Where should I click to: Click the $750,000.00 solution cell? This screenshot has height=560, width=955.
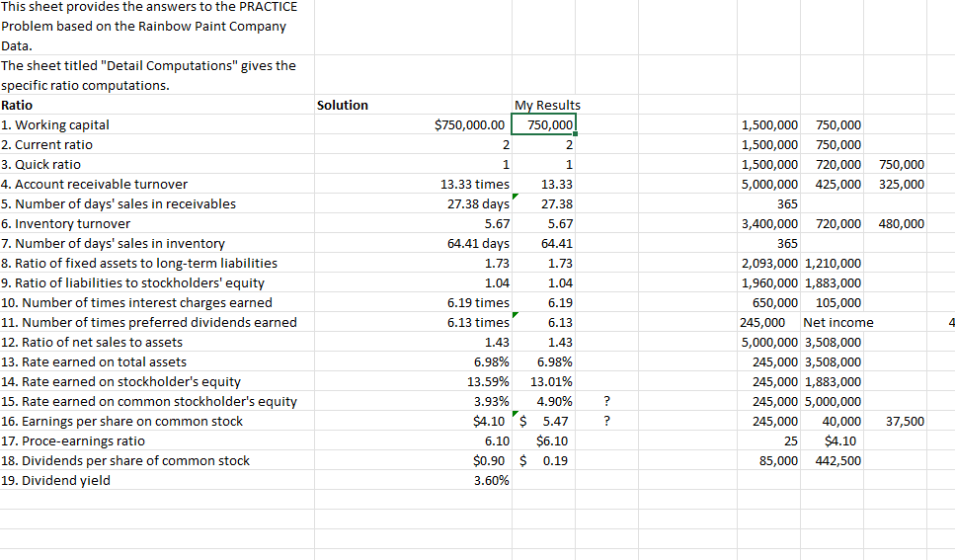(x=413, y=124)
